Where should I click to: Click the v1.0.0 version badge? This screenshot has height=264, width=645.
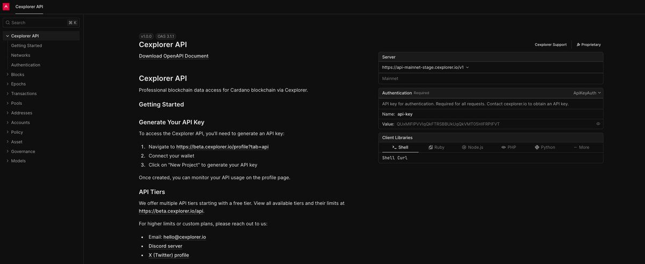[x=147, y=36]
